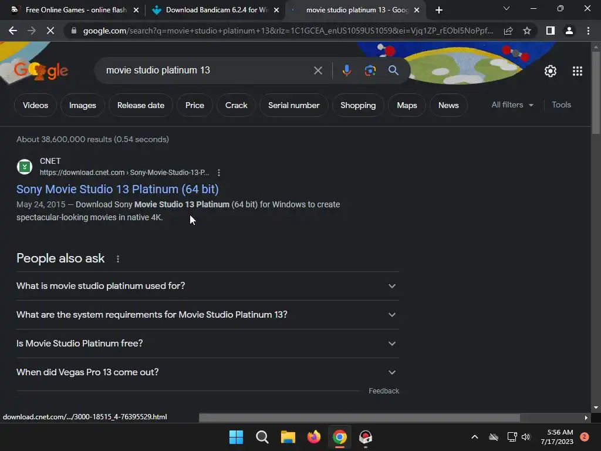Screen dimensions: 601x451
Task: Click the download.cnet.com URL breadcrumb
Action: [124, 173]
